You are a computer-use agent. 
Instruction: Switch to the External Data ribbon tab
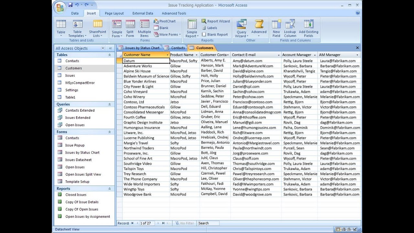click(143, 13)
